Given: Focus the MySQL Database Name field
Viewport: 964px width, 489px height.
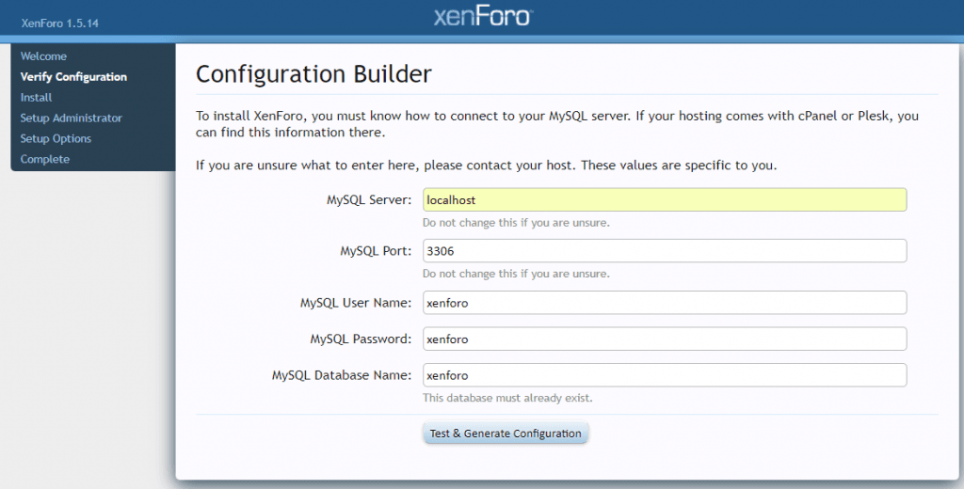Looking at the screenshot, I should click(665, 374).
